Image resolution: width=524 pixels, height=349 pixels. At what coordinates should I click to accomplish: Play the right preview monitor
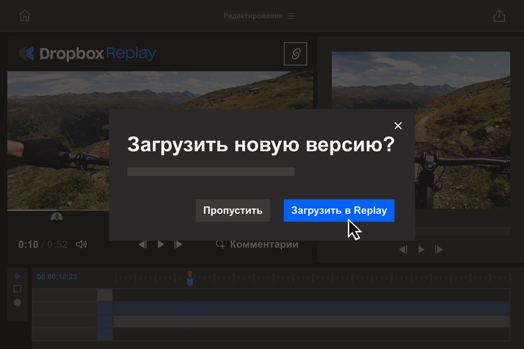click(421, 249)
